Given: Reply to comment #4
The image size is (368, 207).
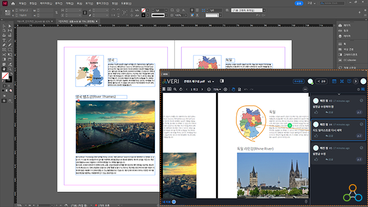Looking at the screenshot, I should tap(329, 136).
